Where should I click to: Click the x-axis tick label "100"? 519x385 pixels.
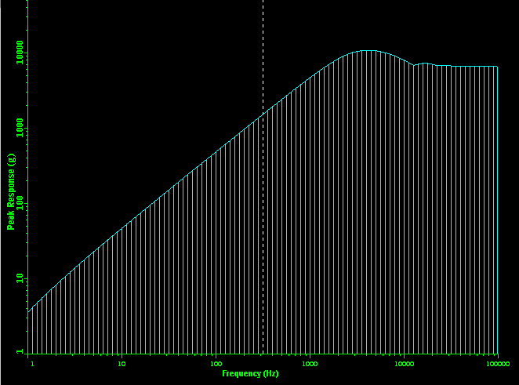pyautogui.click(x=216, y=364)
